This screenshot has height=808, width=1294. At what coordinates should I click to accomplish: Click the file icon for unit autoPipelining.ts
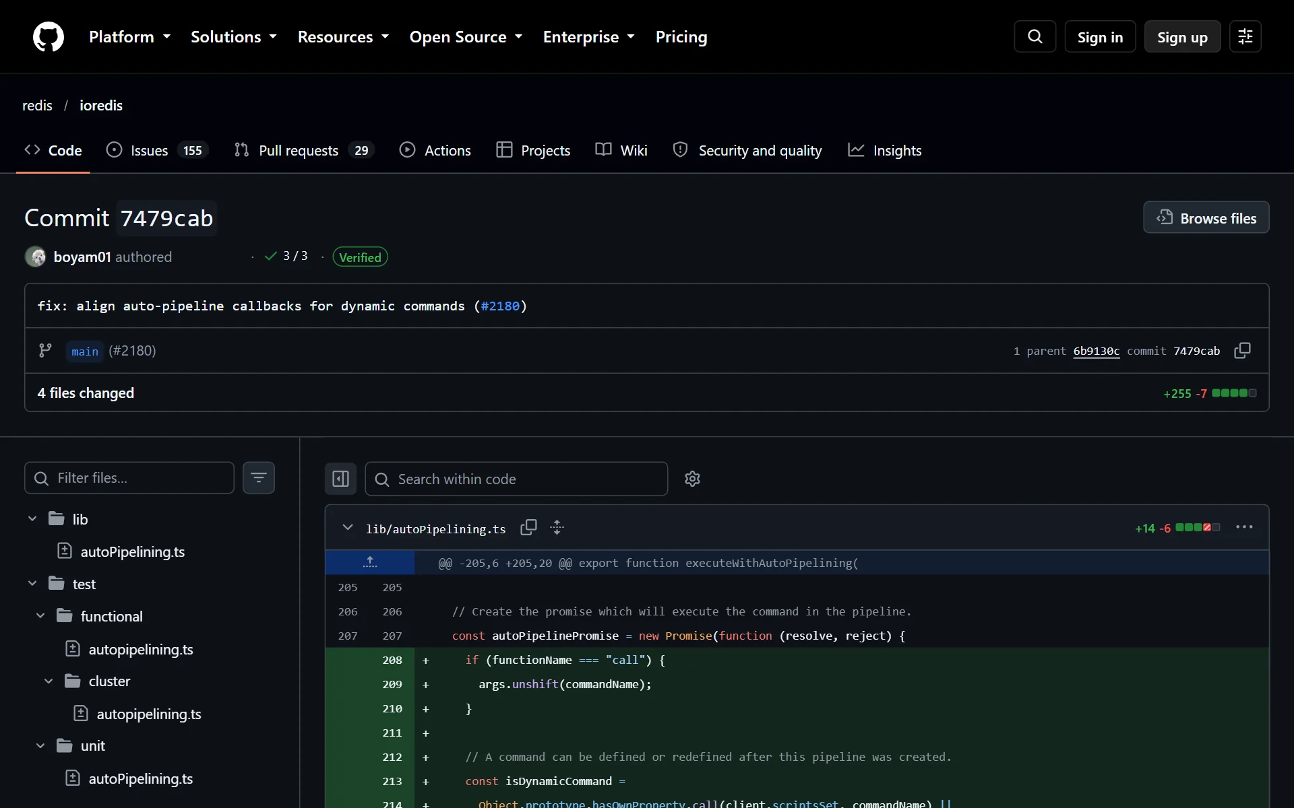[x=73, y=778]
